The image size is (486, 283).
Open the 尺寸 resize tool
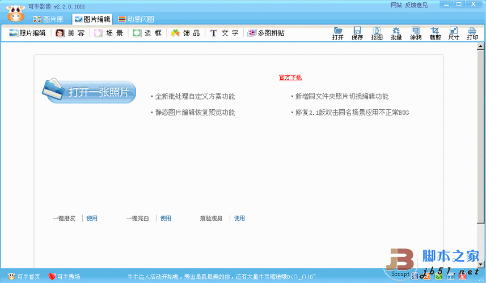[x=454, y=33]
